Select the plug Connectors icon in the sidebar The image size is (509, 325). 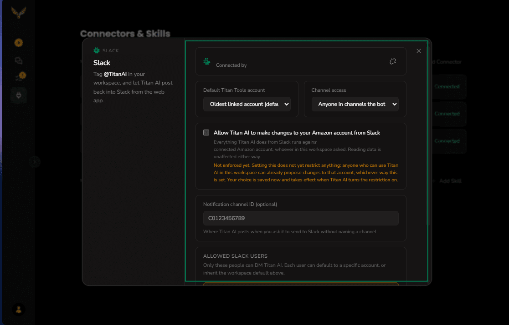[19, 95]
